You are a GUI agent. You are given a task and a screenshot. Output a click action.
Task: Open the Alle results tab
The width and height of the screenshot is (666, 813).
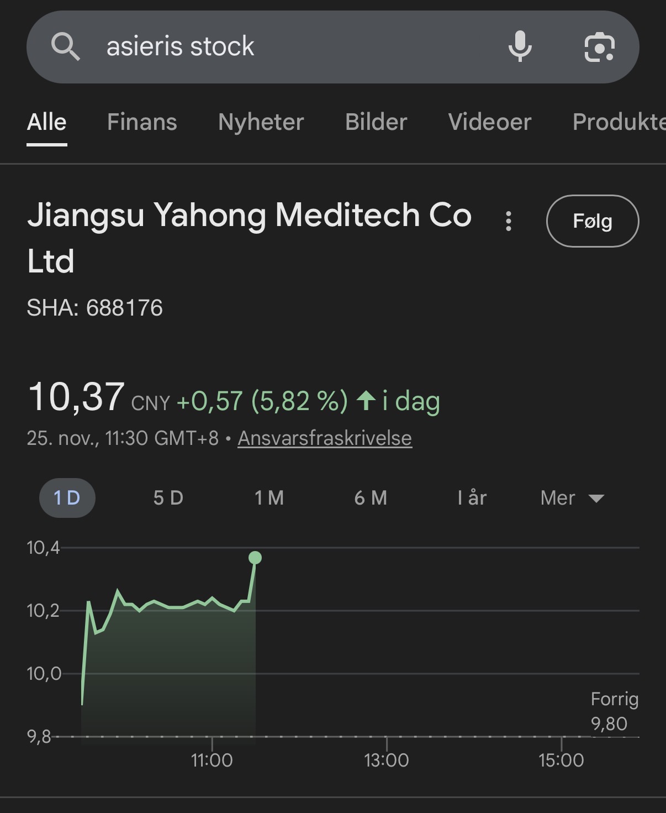coord(47,122)
